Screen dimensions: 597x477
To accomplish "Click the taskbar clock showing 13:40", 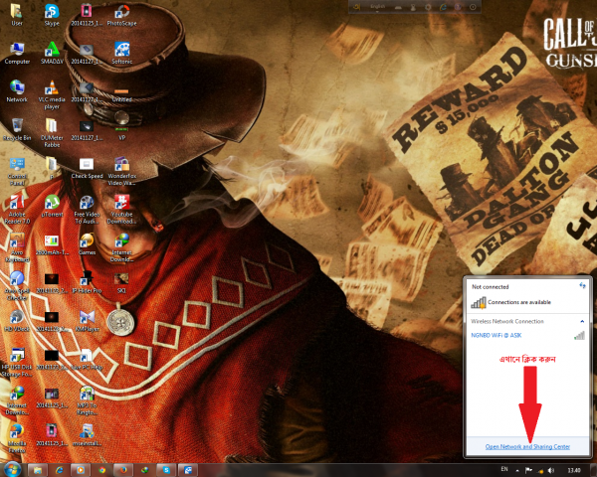I will click(x=574, y=470).
